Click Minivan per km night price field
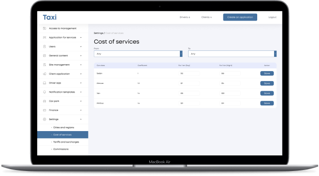This screenshot has height=176, width=319. (x=230, y=83)
